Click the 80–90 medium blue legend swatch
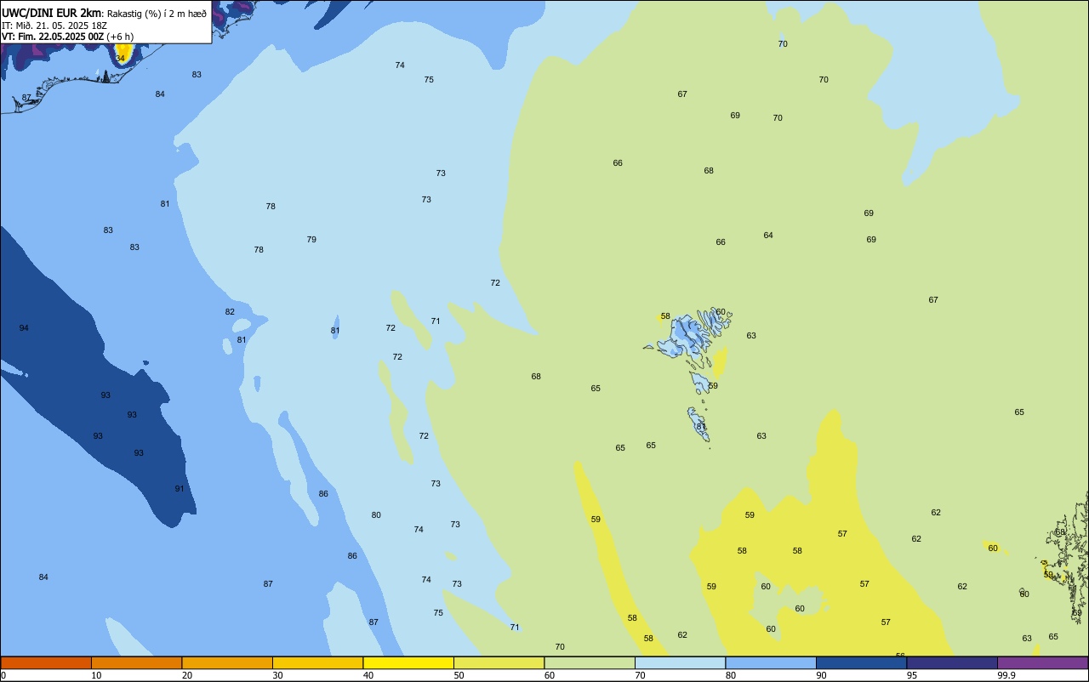Viewport: 1089px width, 682px height. [x=771, y=662]
